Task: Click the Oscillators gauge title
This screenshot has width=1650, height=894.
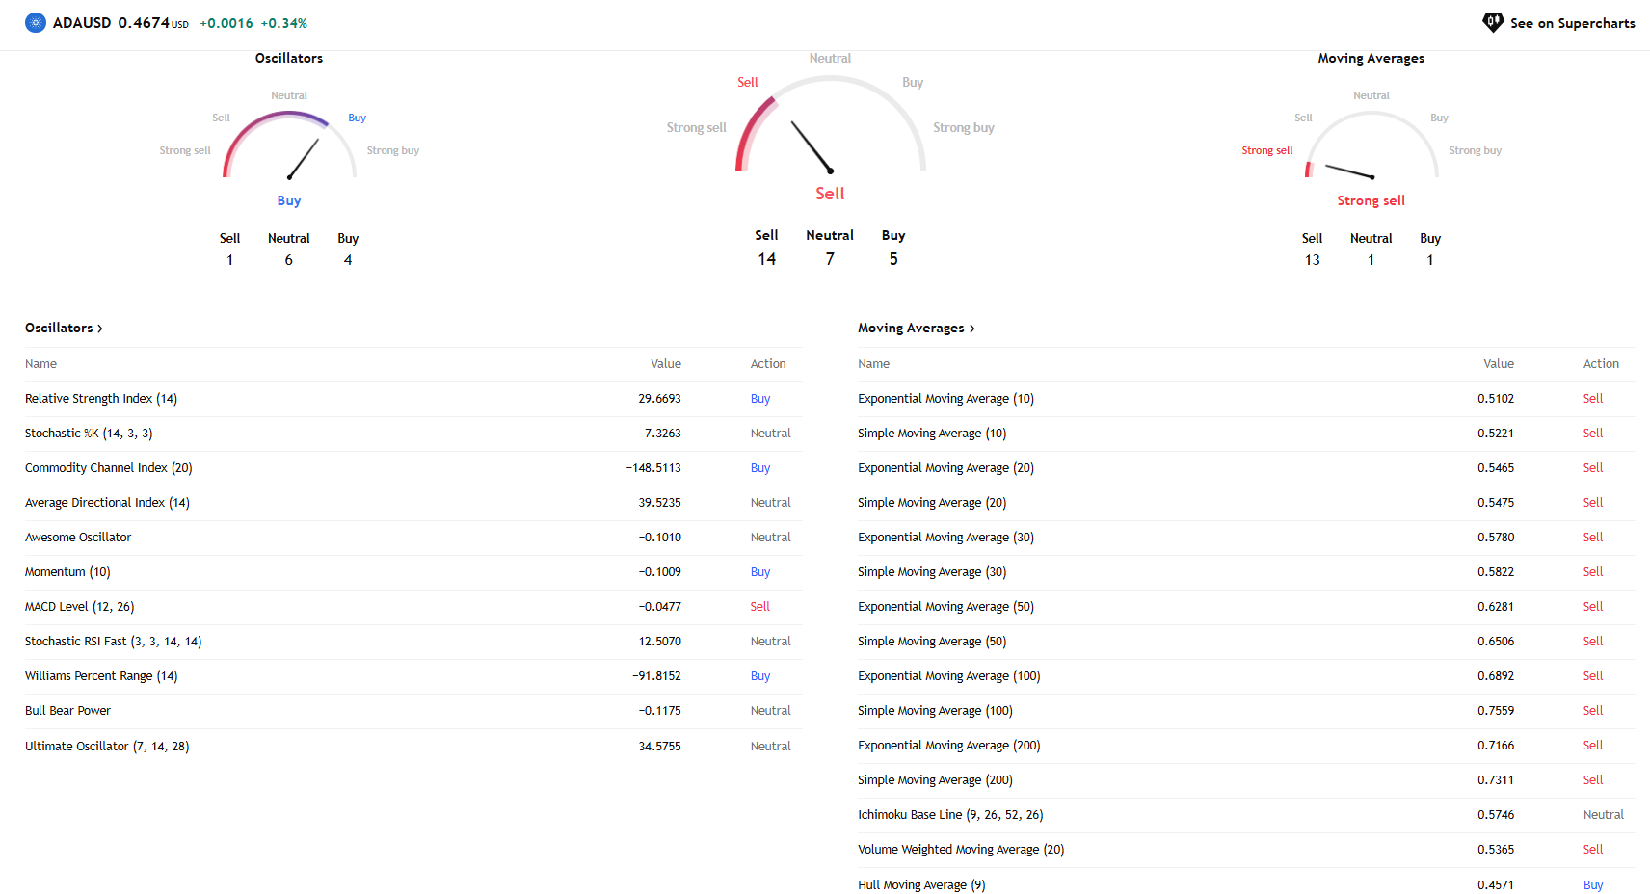Action: point(289,59)
